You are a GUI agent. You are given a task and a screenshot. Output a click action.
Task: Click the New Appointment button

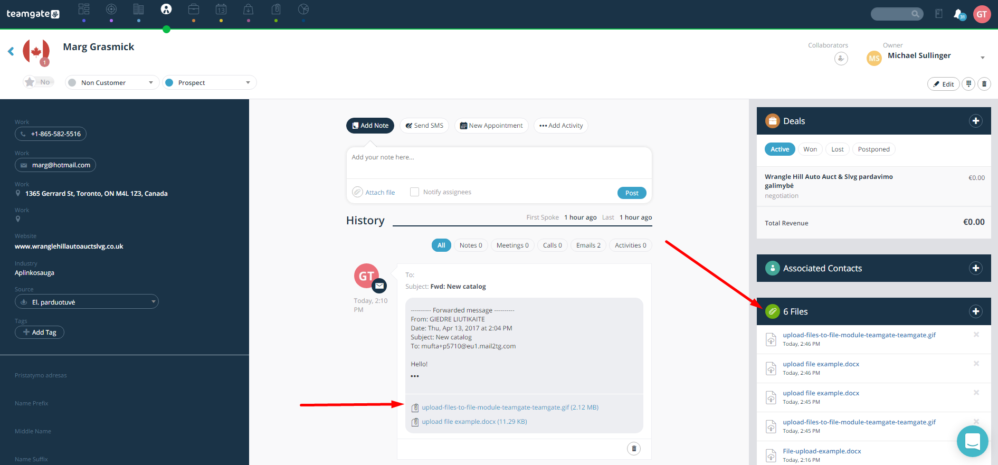491,126
